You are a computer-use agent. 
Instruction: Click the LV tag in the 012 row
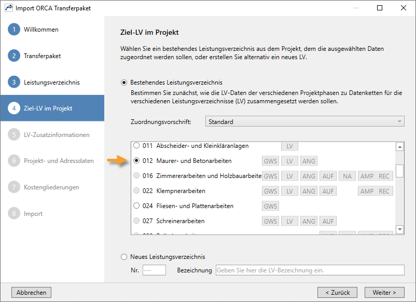(x=290, y=161)
